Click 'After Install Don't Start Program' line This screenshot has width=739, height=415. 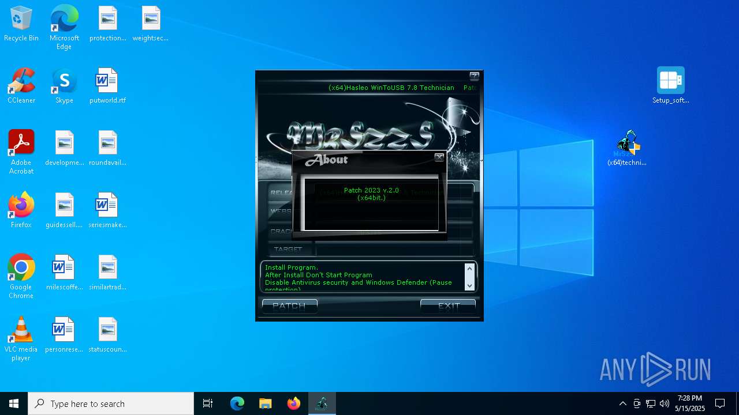(x=319, y=275)
